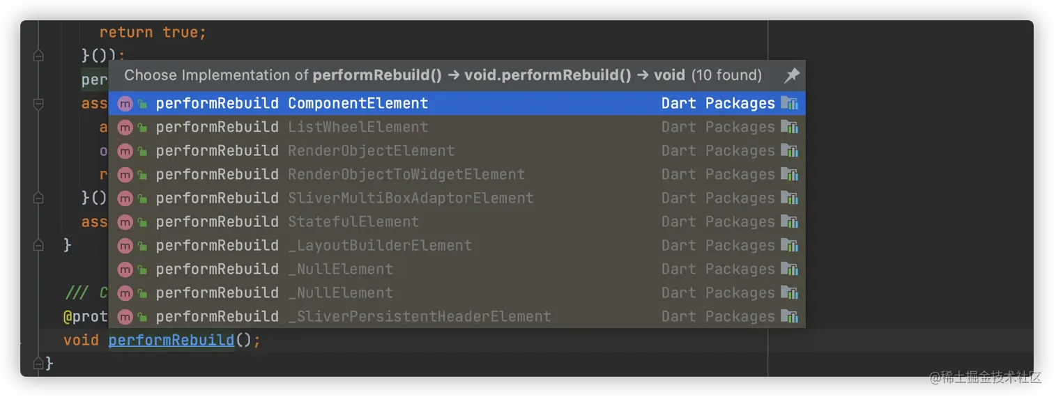Image resolution: width=1054 pixels, height=397 pixels.
Task: Pin the Choose Implementation popup
Action: tap(791, 75)
